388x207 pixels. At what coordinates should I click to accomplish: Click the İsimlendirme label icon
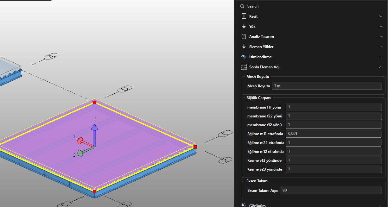tap(244, 57)
